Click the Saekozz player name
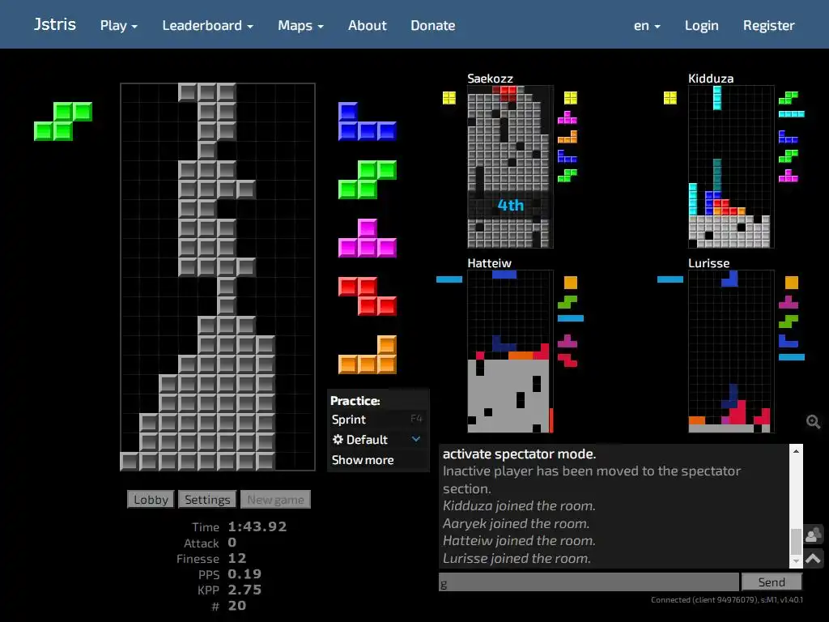The width and height of the screenshot is (829, 622). pos(490,79)
